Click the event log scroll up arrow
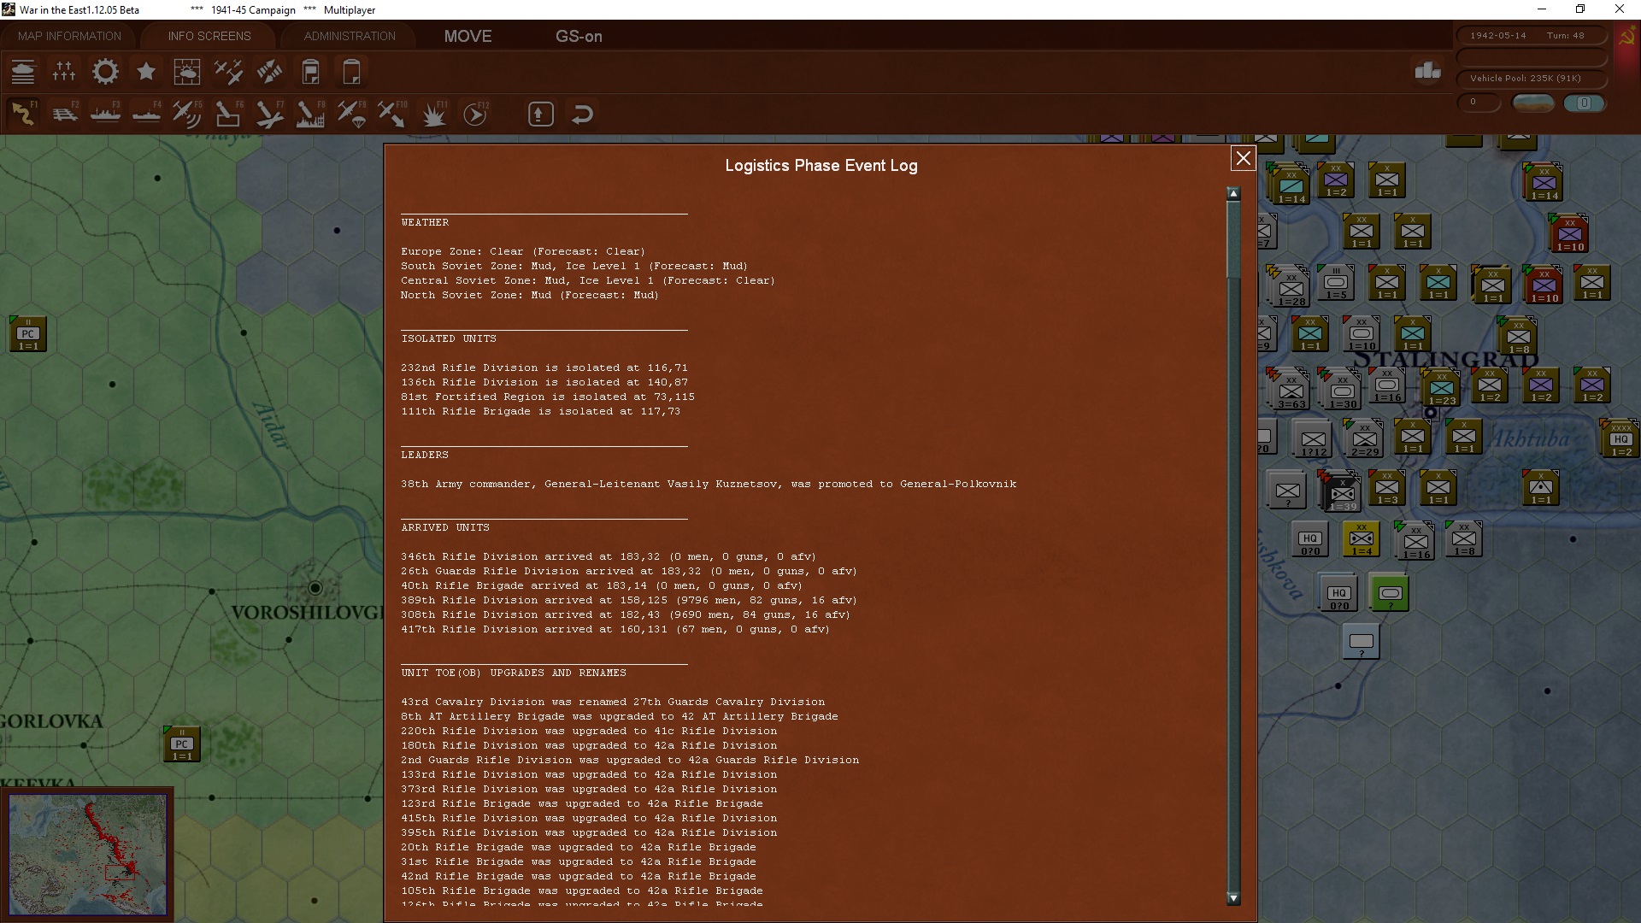The image size is (1641, 923). [x=1233, y=194]
